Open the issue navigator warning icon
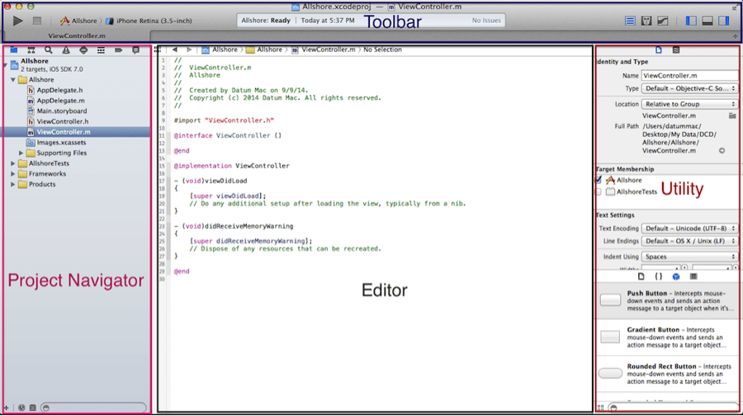This screenshot has width=743, height=416. coord(66,50)
